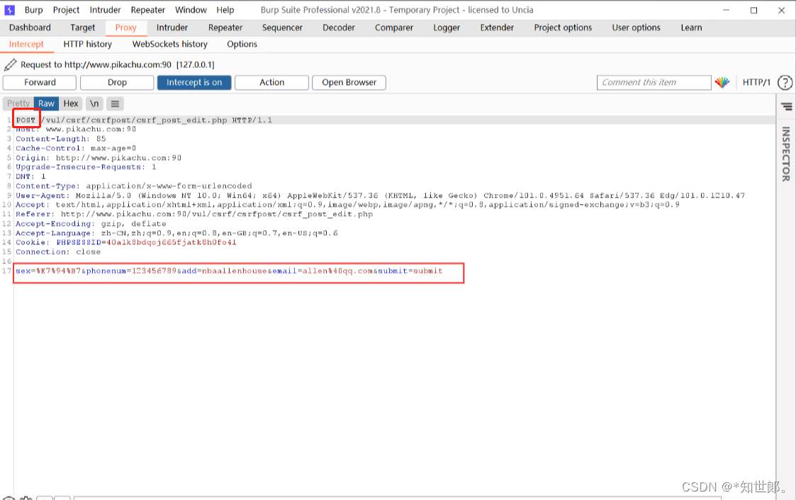
Task: Open the Repeater menu in menu bar
Action: pos(147,10)
